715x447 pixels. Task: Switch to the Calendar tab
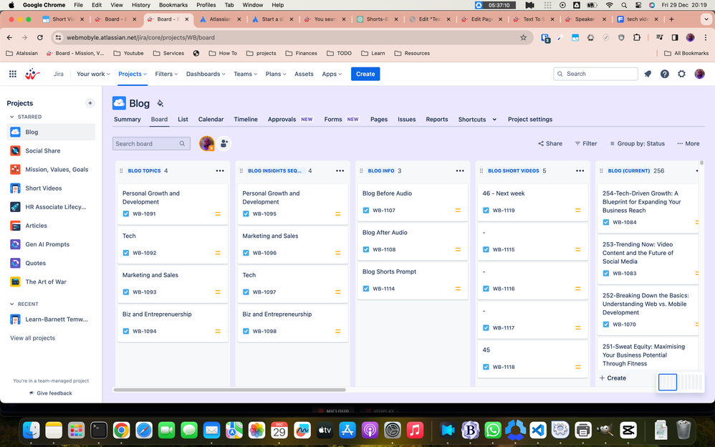(211, 120)
